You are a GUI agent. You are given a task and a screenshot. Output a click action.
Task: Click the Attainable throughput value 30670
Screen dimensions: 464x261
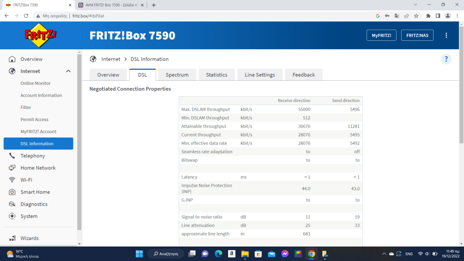[304, 126]
